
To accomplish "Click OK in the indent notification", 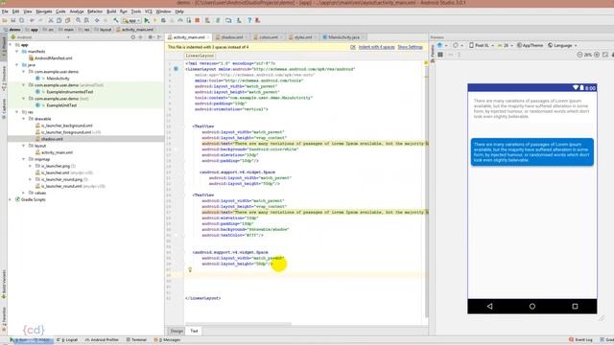I will [353, 47].
